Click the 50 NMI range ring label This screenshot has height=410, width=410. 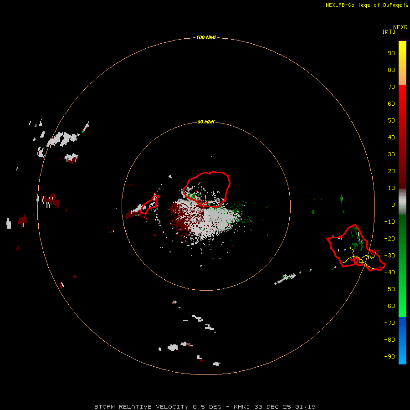206,122
